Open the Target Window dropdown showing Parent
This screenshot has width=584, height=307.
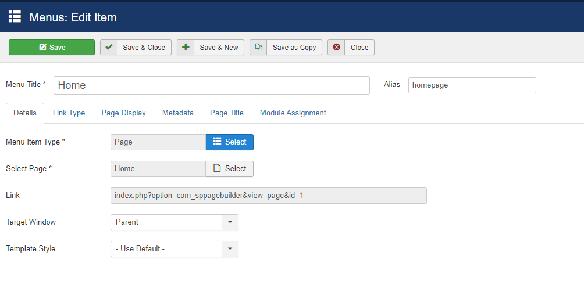tap(175, 222)
